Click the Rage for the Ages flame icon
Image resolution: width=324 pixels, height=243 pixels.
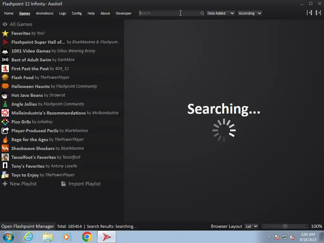click(x=5, y=140)
